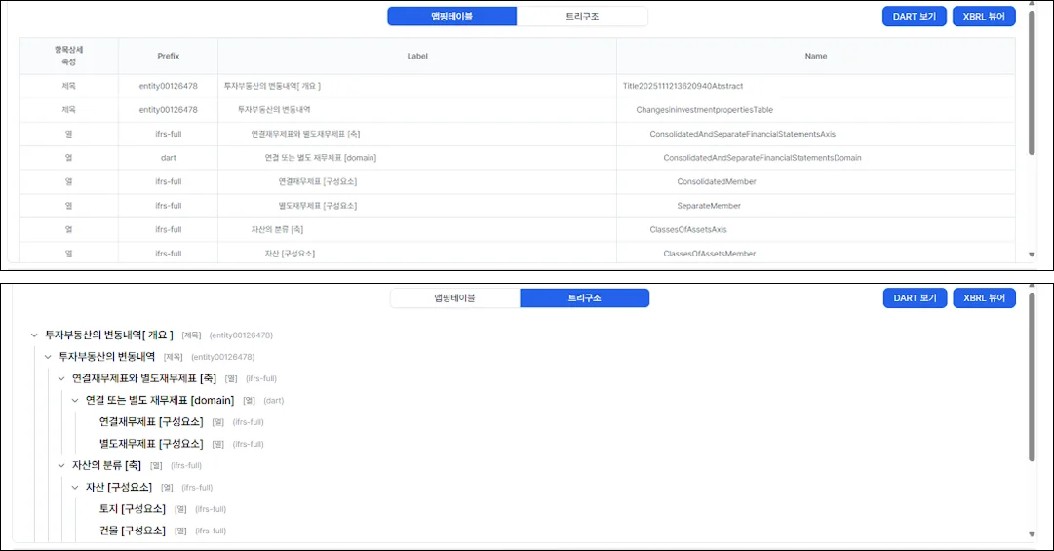Image resolution: width=1054 pixels, height=551 pixels.
Task: Click the (dart) tag beside the domain node
Action: point(274,401)
